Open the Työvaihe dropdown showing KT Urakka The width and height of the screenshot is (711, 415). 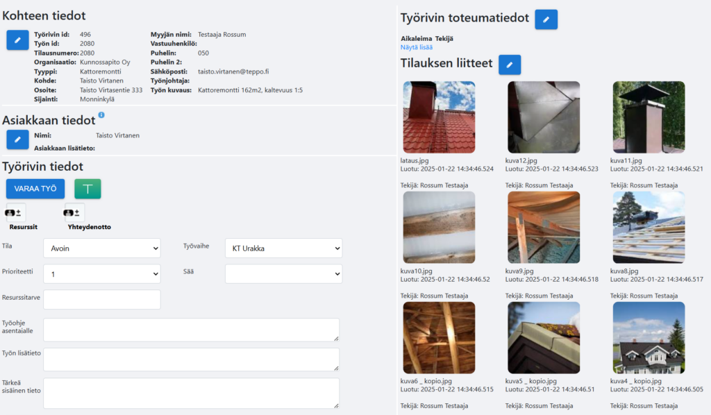283,248
